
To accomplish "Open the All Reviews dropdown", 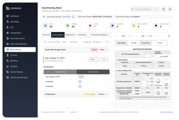I will [x=98, y=42].
